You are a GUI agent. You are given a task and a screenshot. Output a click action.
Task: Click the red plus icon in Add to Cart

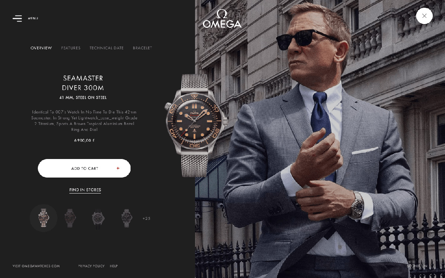pyautogui.click(x=118, y=168)
